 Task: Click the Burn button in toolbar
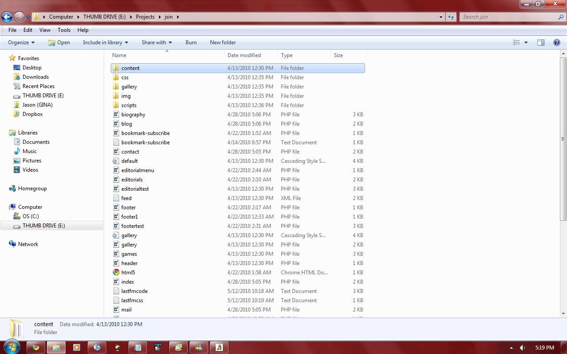tap(191, 42)
